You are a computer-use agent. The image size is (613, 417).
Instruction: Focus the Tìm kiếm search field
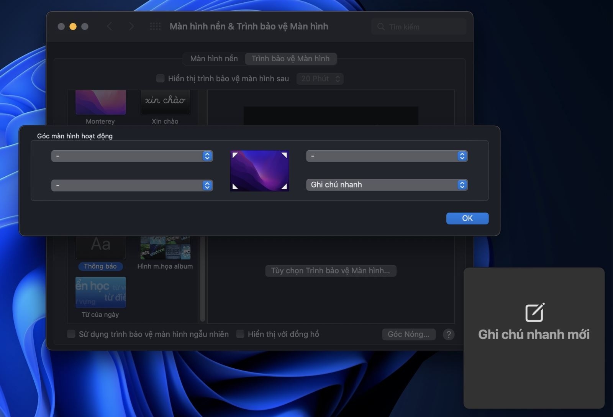(419, 27)
